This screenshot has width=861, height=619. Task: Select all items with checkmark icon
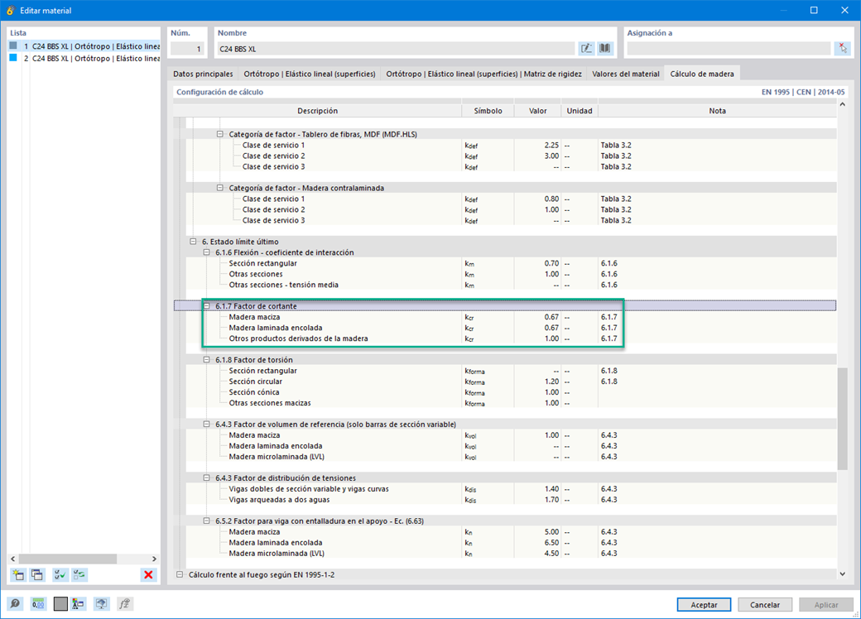click(x=60, y=574)
